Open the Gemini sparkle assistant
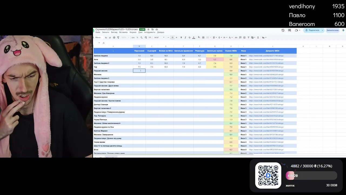 click(343, 30)
